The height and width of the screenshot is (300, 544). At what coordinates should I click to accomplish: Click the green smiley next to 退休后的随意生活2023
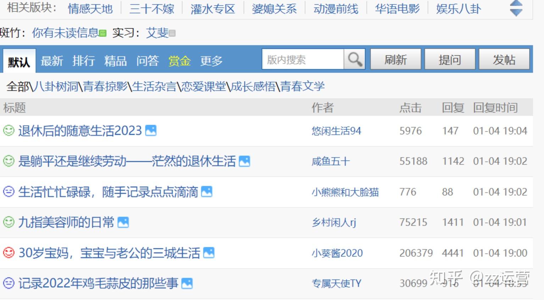(9, 130)
